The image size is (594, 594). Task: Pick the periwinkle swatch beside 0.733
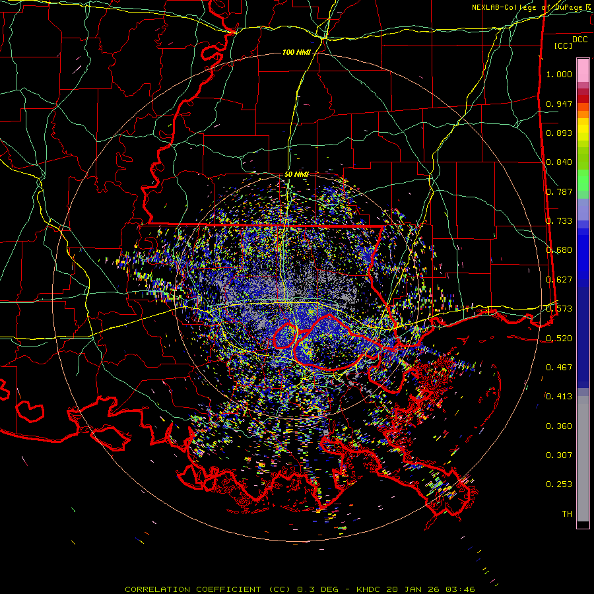tap(583, 209)
